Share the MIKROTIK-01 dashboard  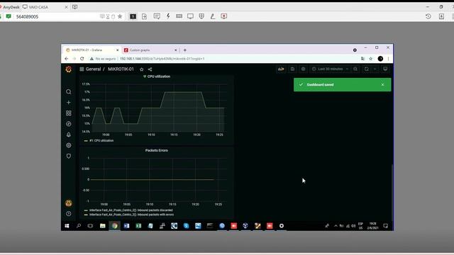click(x=150, y=69)
